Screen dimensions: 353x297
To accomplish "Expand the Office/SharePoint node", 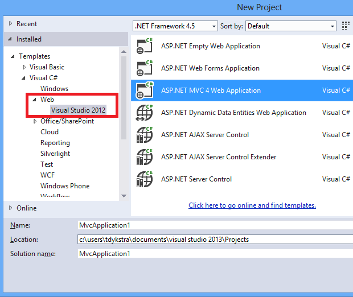I will click(x=35, y=121).
